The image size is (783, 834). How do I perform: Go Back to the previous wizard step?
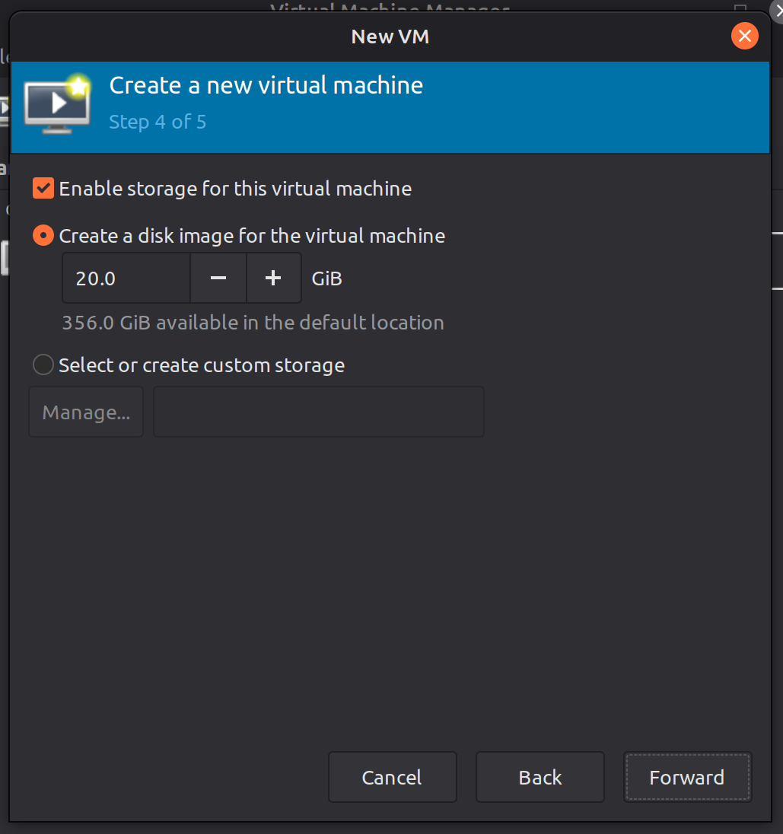(540, 777)
